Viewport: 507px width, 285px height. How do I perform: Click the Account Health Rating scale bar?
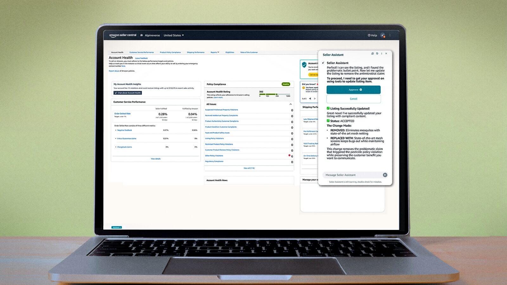click(276, 94)
